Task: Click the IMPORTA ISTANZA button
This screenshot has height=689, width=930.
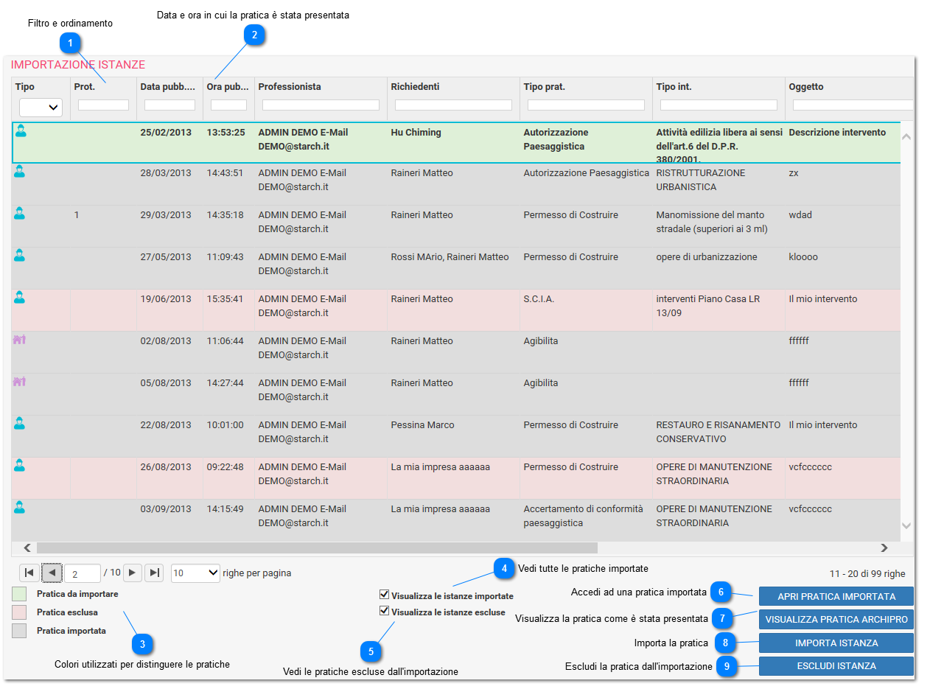Action: [x=836, y=643]
